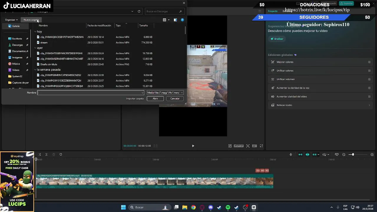Image resolution: width=377 pixels, height=212 pixels.
Task: Open the Windows Start menu
Action: click(x=123, y=207)
